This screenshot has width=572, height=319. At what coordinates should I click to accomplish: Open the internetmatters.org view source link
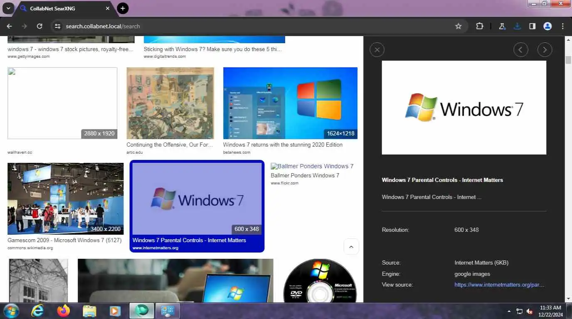(499, 285)
